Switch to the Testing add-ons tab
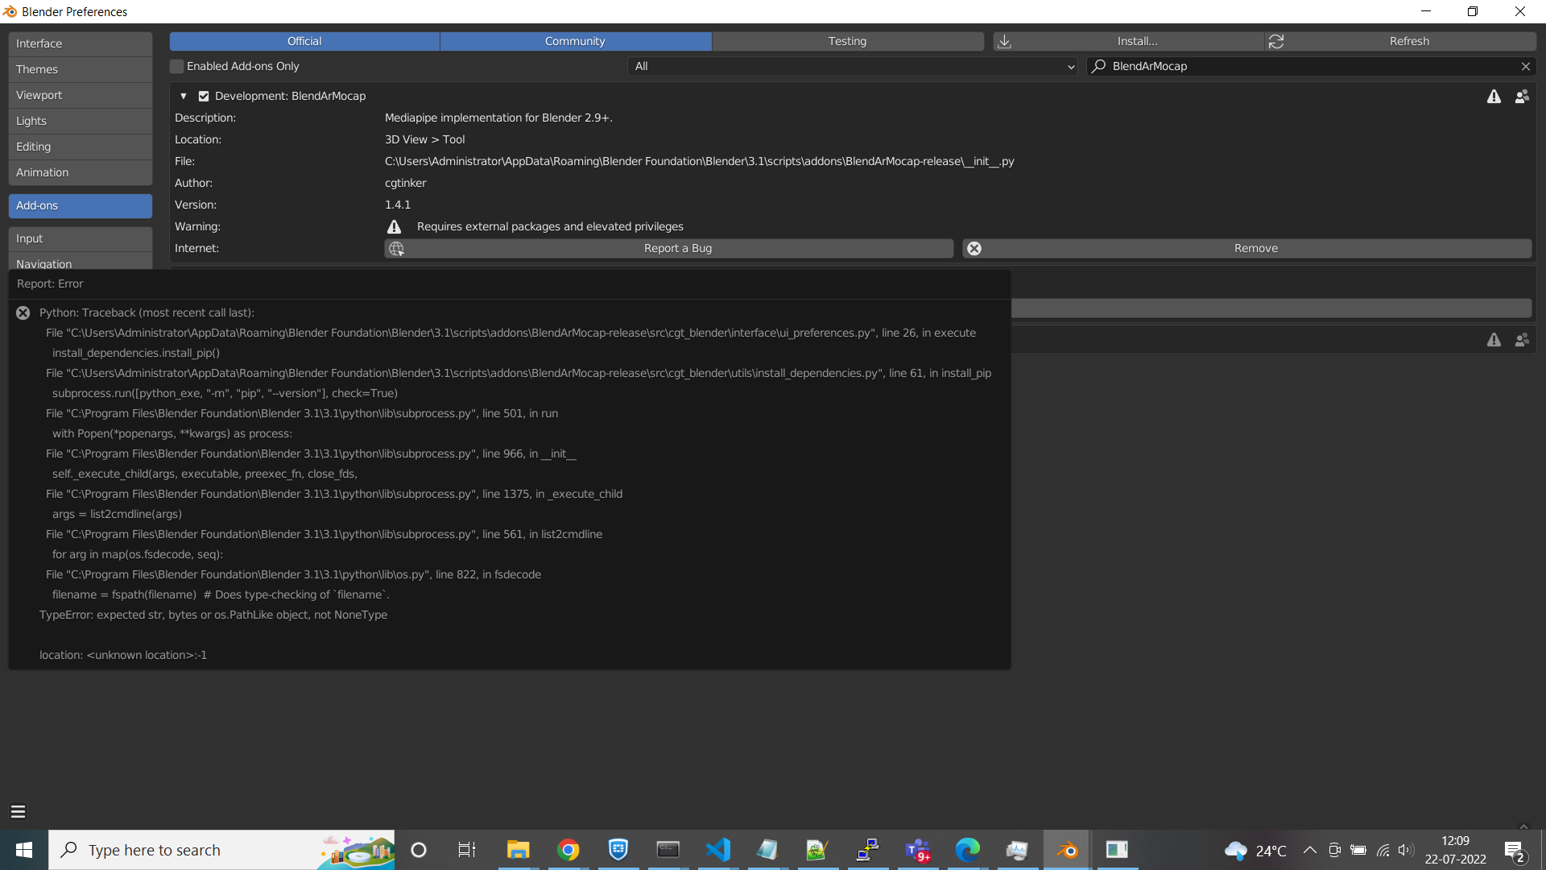Screen dimensions: 1546x870 click(847, 41)
